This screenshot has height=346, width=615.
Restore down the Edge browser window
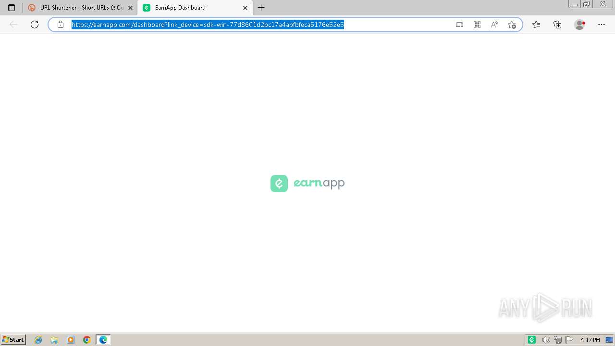tap(587, 4)
